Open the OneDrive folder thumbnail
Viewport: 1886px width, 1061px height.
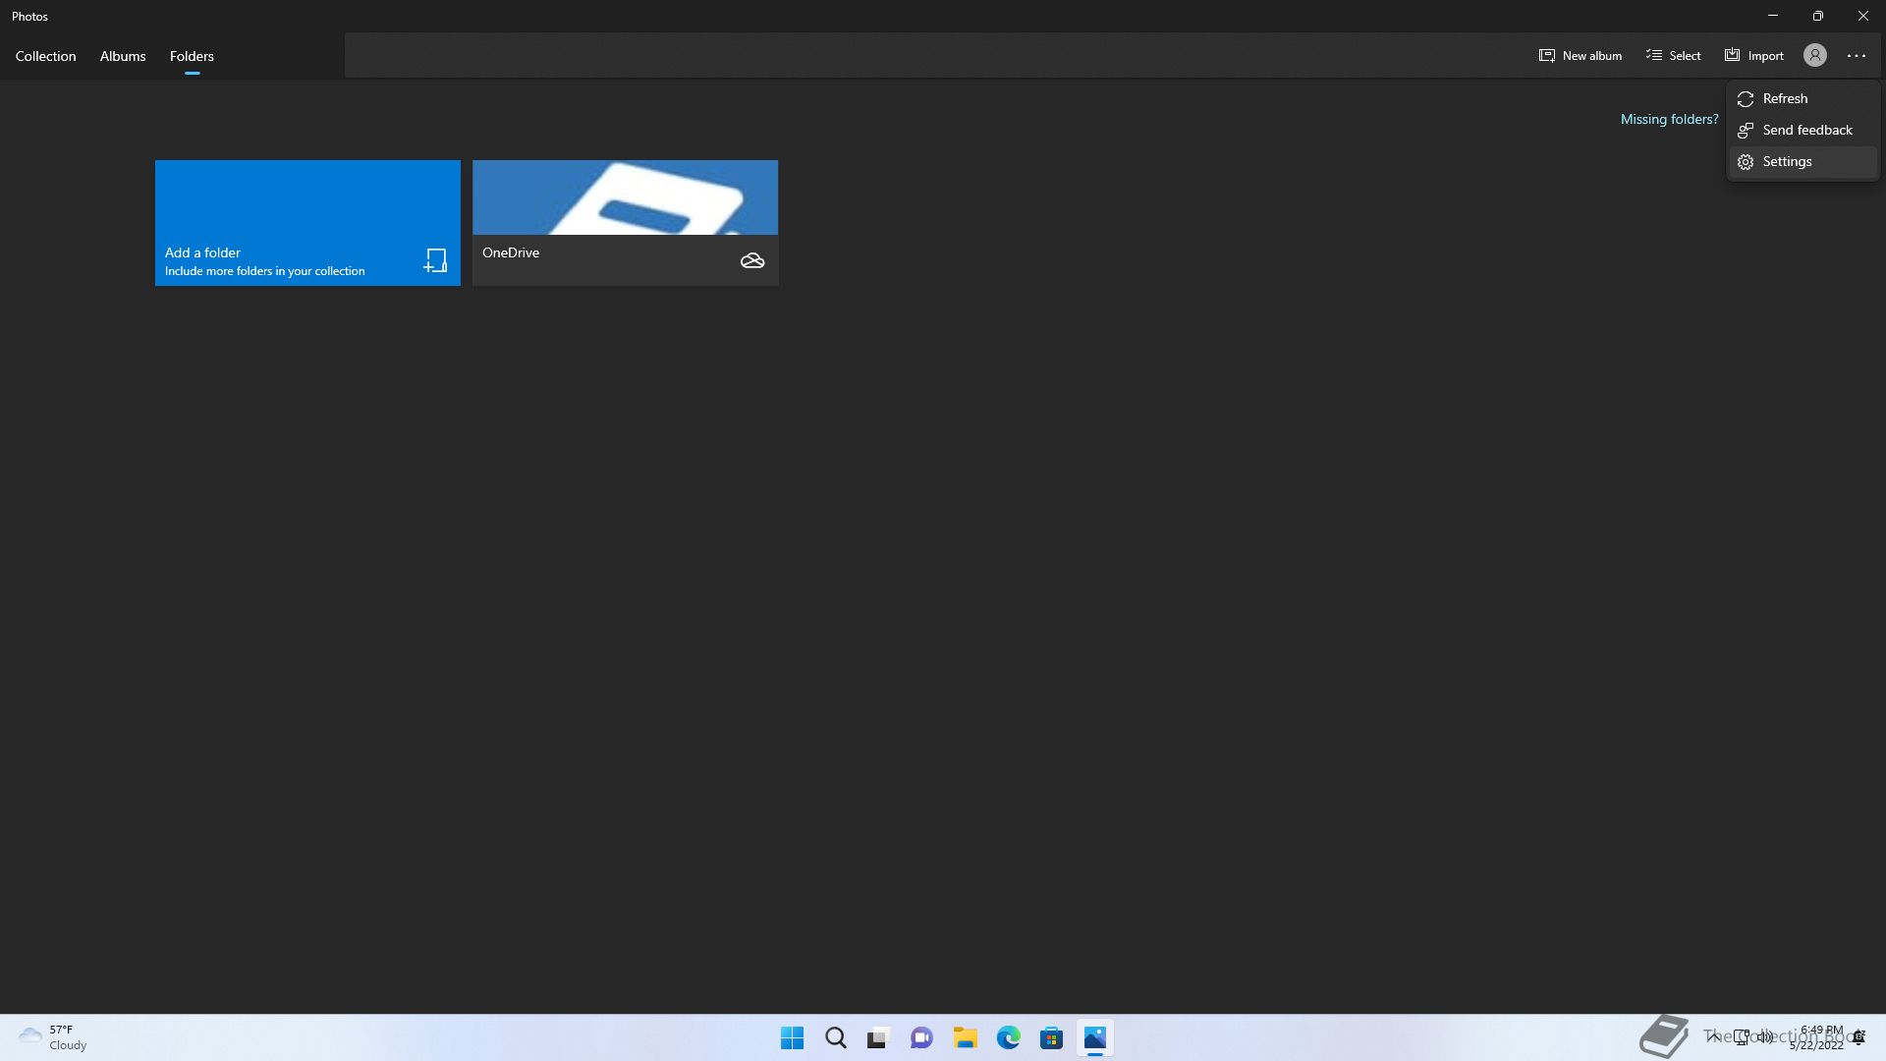[625, 198]
